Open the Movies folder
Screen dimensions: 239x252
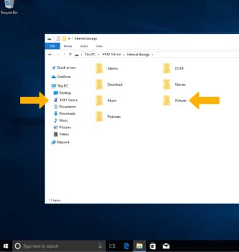point(174,84)
